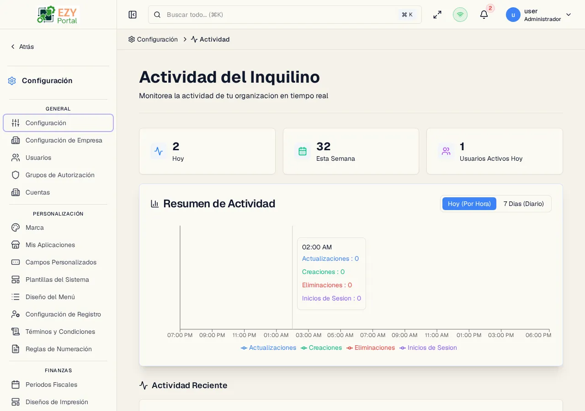
Task: Click the Administrador role text
Action: (542, 19)
